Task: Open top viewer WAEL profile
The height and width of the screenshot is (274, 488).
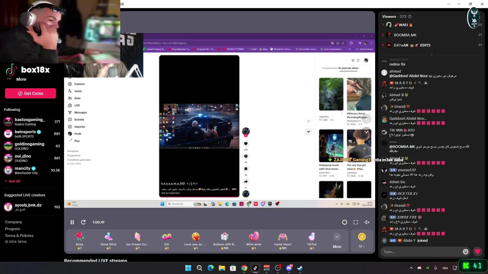Action: [403, 25]
